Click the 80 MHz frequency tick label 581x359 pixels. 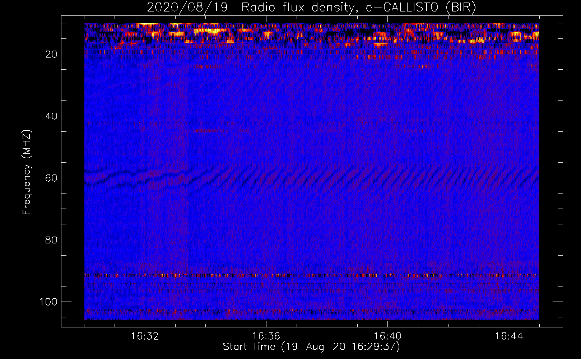tap(51, 240)
